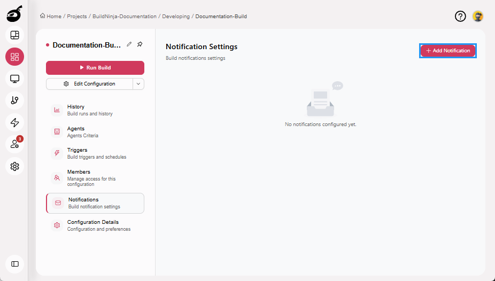
Task: Click 'No notifications configured yet.' text
Action: tap(320, 124)
